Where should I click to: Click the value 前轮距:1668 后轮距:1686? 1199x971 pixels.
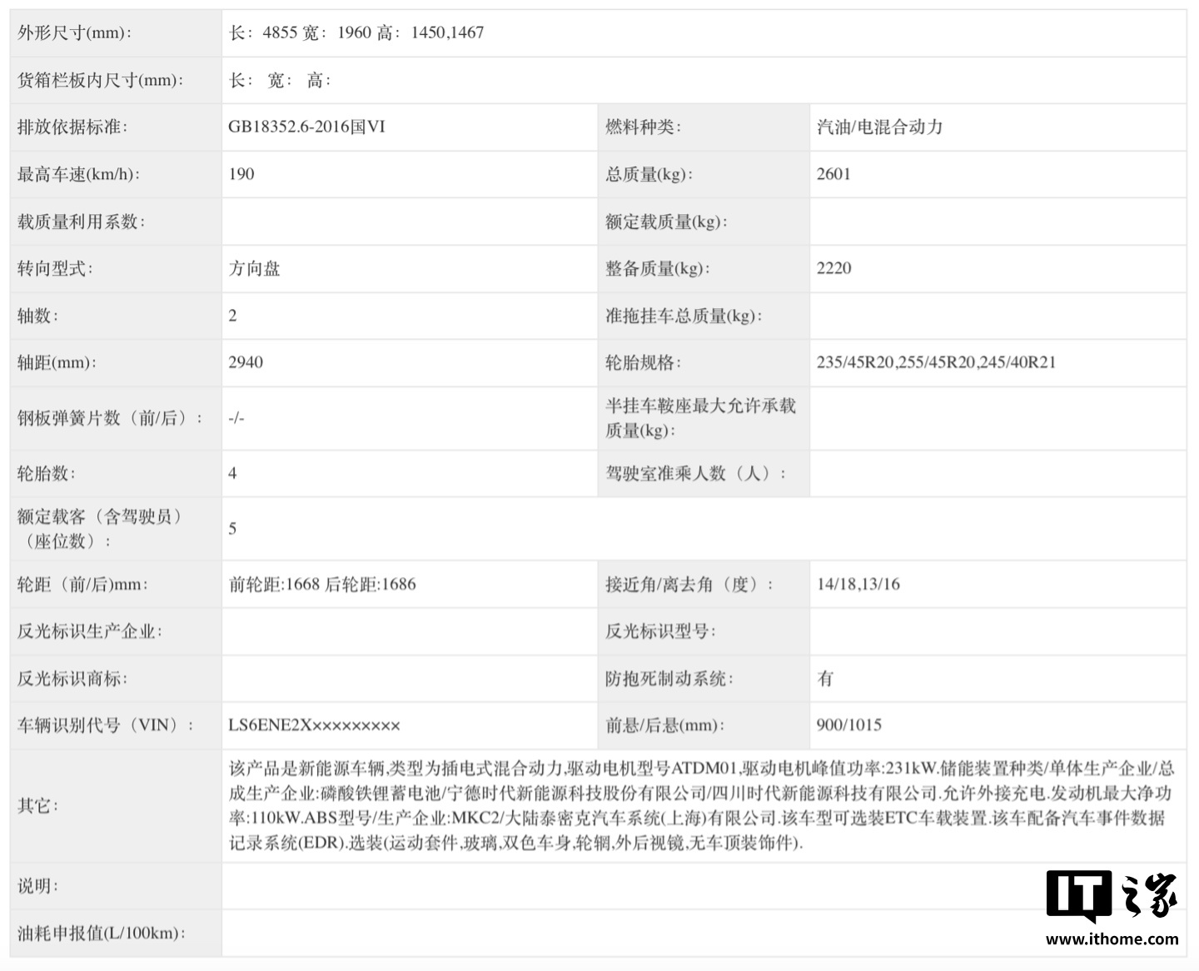tap(322, 585)
